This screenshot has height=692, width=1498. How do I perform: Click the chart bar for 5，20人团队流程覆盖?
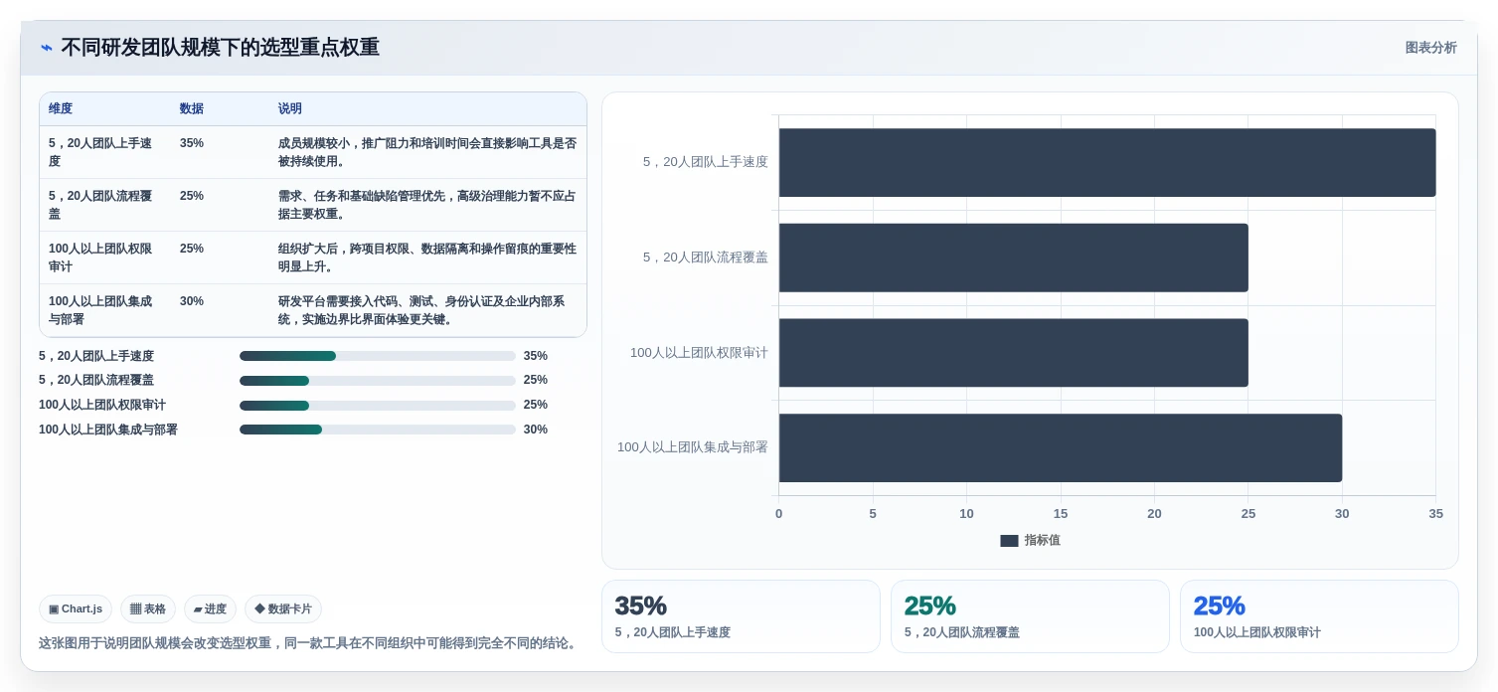(x=1013, y=258)
